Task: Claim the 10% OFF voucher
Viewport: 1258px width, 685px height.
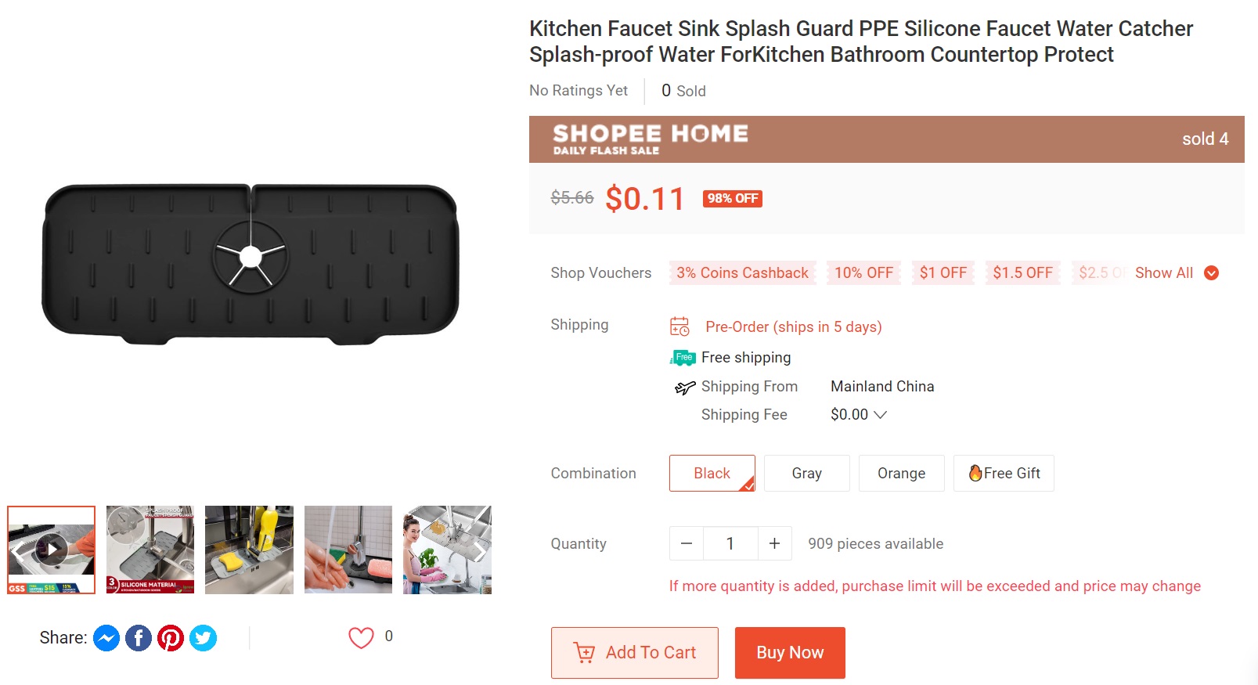Action: tap(863, 272)
